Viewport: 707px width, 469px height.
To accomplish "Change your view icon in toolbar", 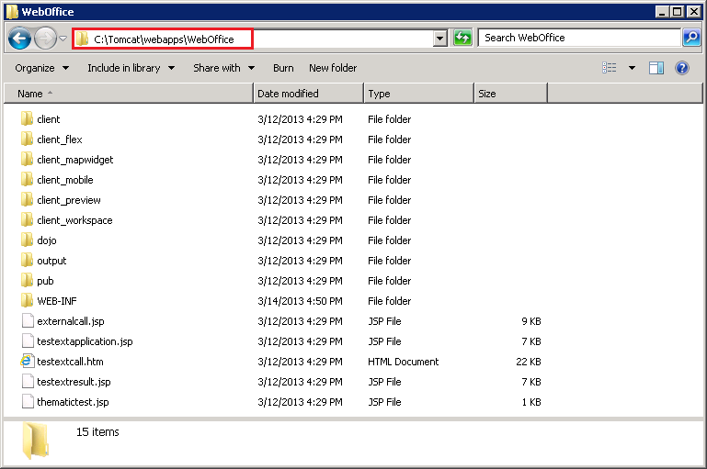I will (x=610, y=68).
